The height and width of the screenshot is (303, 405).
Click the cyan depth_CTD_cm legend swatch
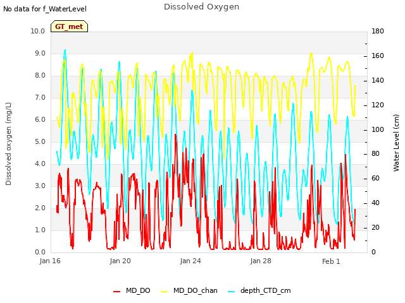232,292
